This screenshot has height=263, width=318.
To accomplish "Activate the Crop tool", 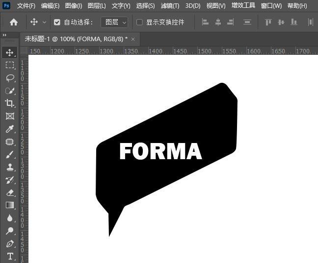I will (x=10, y=103).
